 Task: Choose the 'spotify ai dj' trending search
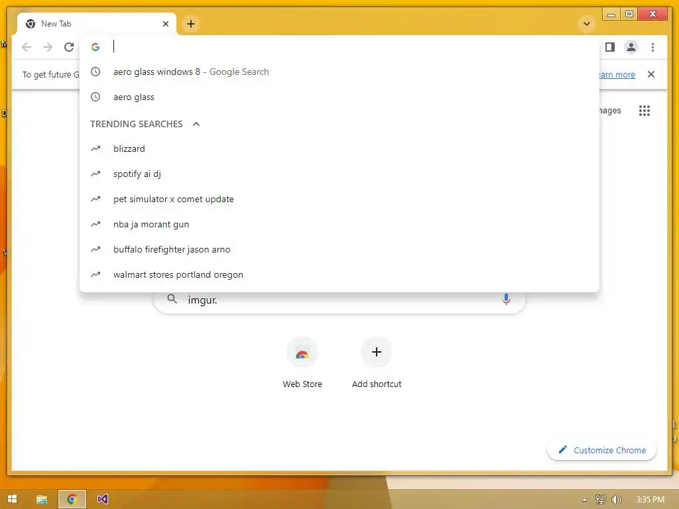pyautogui.click(x=339, y=174)
